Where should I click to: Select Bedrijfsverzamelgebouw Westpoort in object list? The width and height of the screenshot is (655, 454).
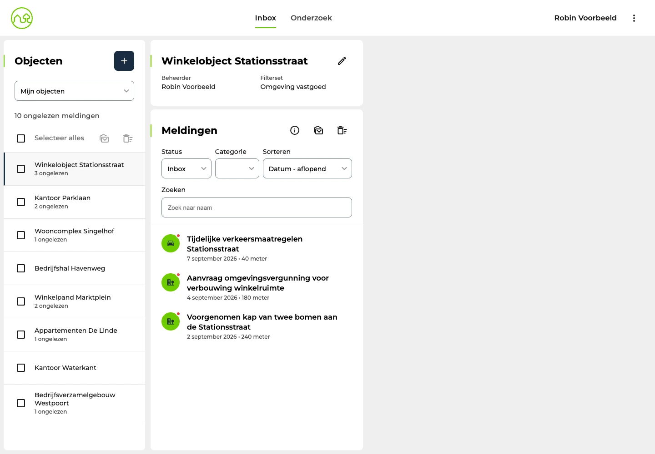click(74, 403)
